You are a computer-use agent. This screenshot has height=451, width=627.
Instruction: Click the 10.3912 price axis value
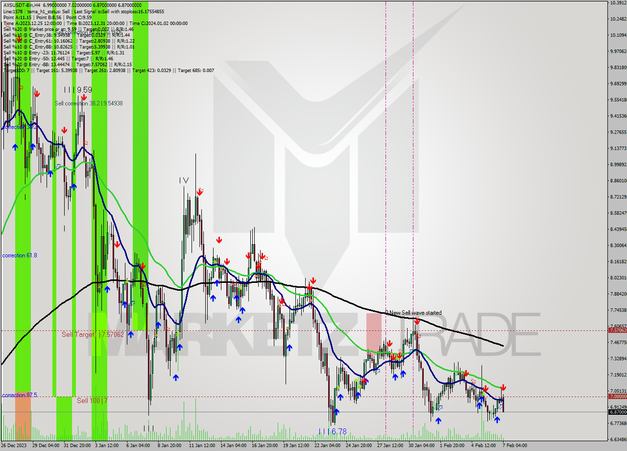[618, 3]
